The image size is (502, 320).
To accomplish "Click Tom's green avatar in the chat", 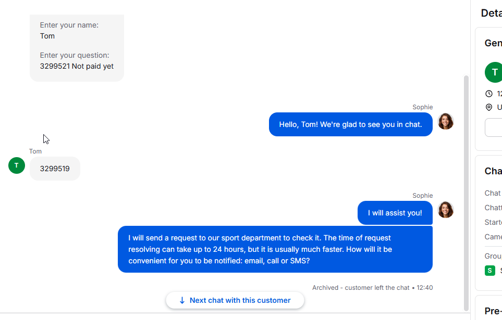I will 17,165.
